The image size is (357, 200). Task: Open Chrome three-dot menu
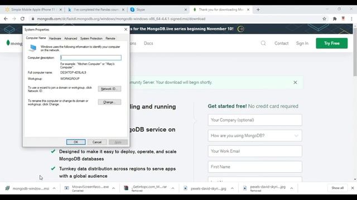click(351, 19)
